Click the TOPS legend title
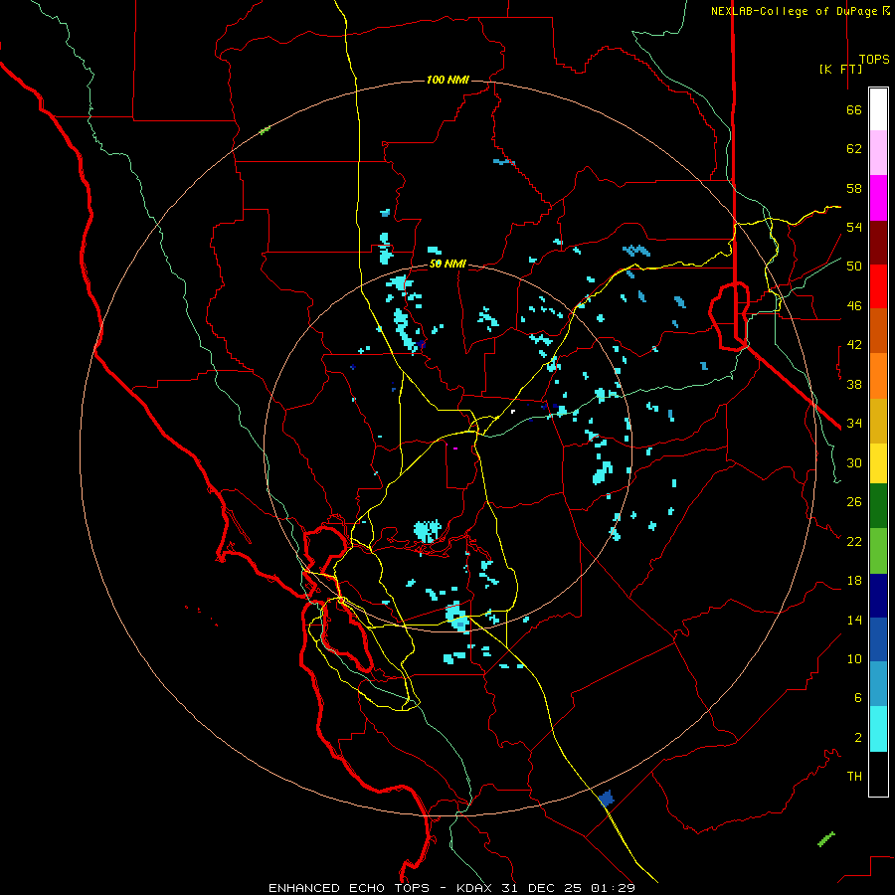895x895 pixels. tap(874, 60)
